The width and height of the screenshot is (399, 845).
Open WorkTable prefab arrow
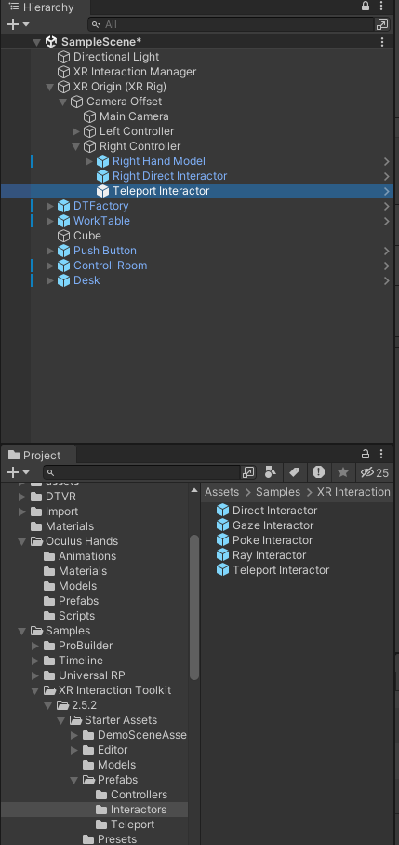pyautogui.click(x=387, y=221)
